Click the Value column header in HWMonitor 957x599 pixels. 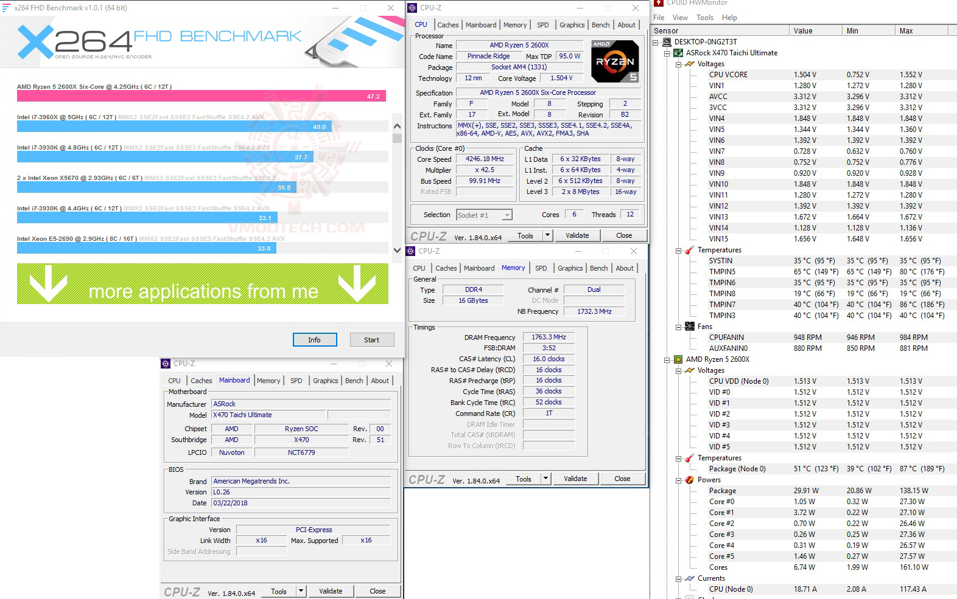point(816,30)
